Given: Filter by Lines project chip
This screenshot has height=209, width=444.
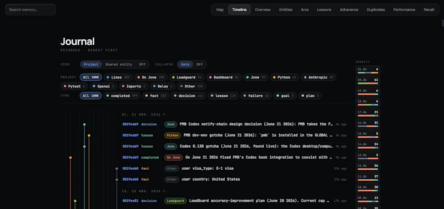Looking at the screenshot, I should click(118, 77).
